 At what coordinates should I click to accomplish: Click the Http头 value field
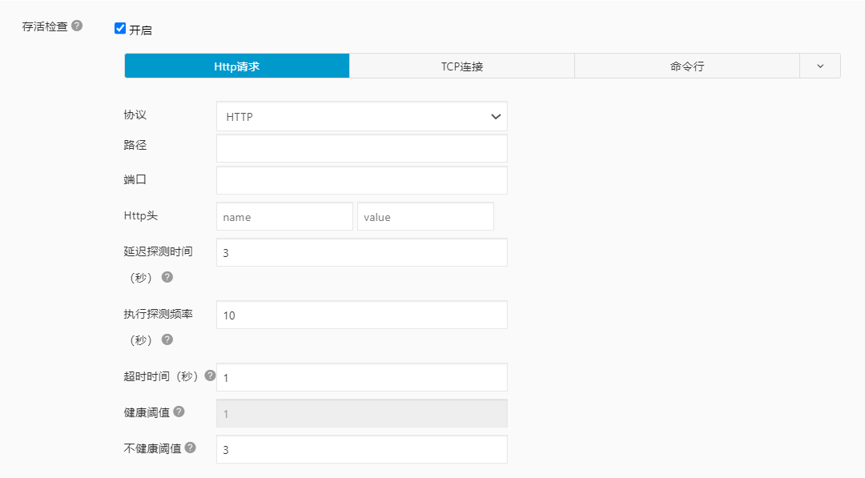pyautogui.click(x=426, y=217)
